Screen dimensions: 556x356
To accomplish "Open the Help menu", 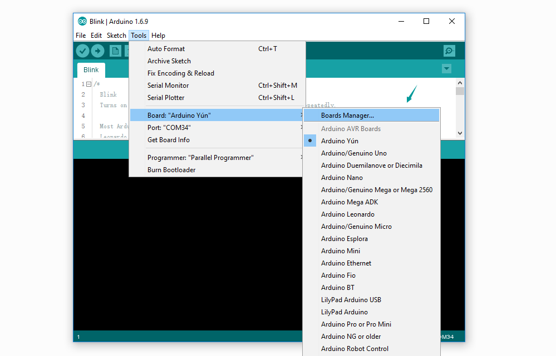I will [x=158, y=36].
